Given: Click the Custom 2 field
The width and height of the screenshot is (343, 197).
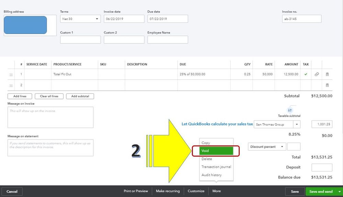Looking at the screenshot, I should pos(124,40).
